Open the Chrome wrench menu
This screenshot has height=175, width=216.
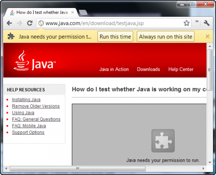point(206,23)
